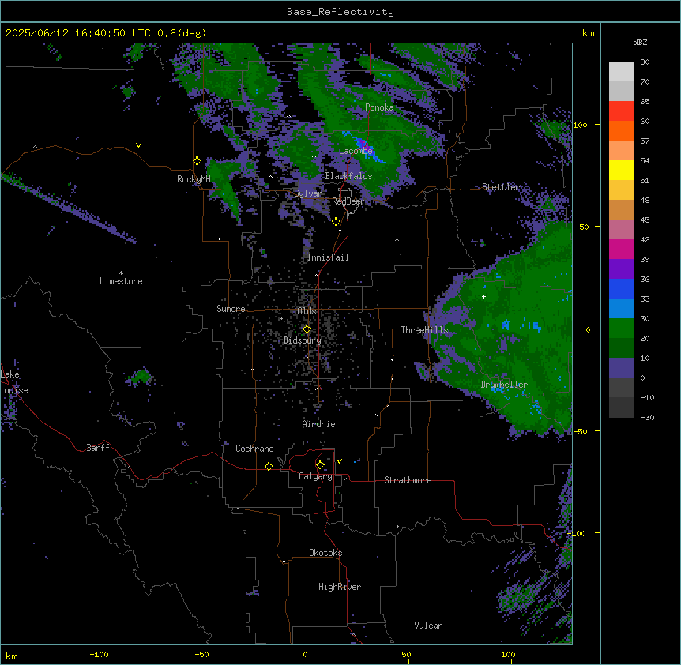Click the white plus marker northeast of ThreeHills
This screenshot has height=665, width=681.
pos(483,296)
